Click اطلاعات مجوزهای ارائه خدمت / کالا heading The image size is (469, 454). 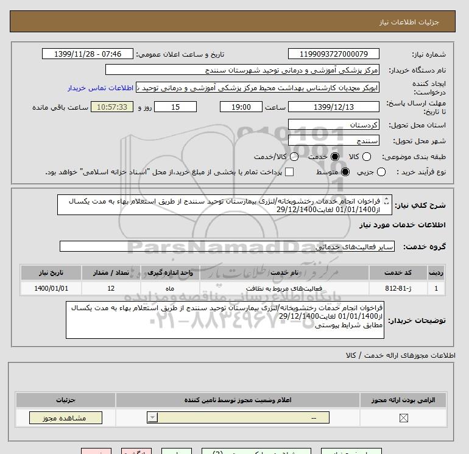pyautogui.click(x=401, y=355)
